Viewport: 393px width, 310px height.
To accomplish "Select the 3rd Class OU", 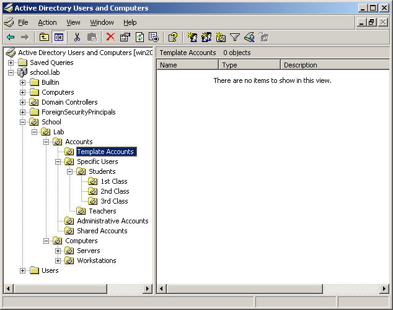I will click(x=114, y=201).
